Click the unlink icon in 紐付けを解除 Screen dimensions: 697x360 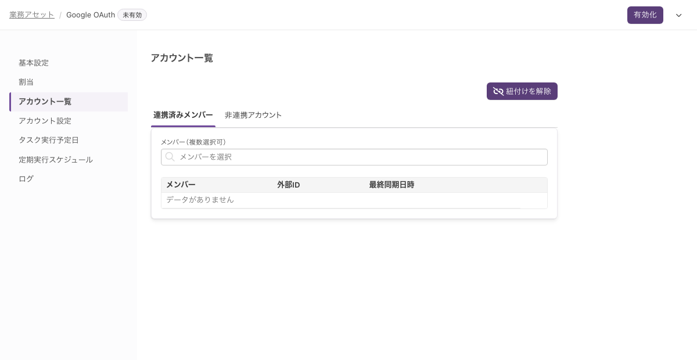point(498,91)
